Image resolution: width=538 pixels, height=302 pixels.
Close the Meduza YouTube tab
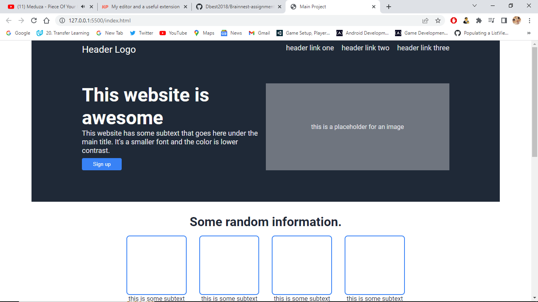[x=91, y=7]
